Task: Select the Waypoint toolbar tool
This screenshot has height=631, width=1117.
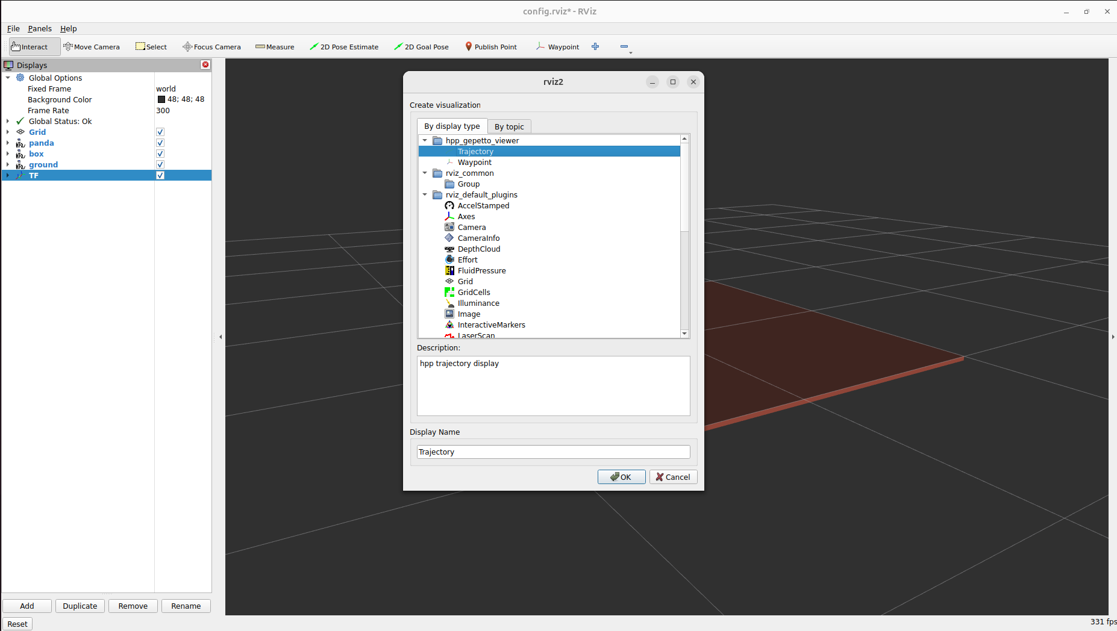Action: click(x=557, y=47)
